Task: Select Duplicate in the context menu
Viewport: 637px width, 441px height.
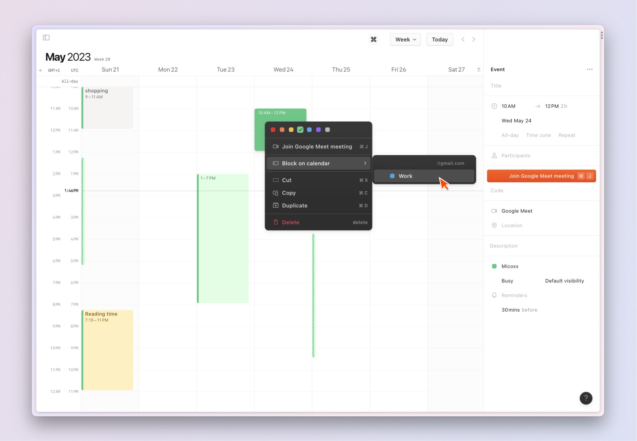Action: 318,206
